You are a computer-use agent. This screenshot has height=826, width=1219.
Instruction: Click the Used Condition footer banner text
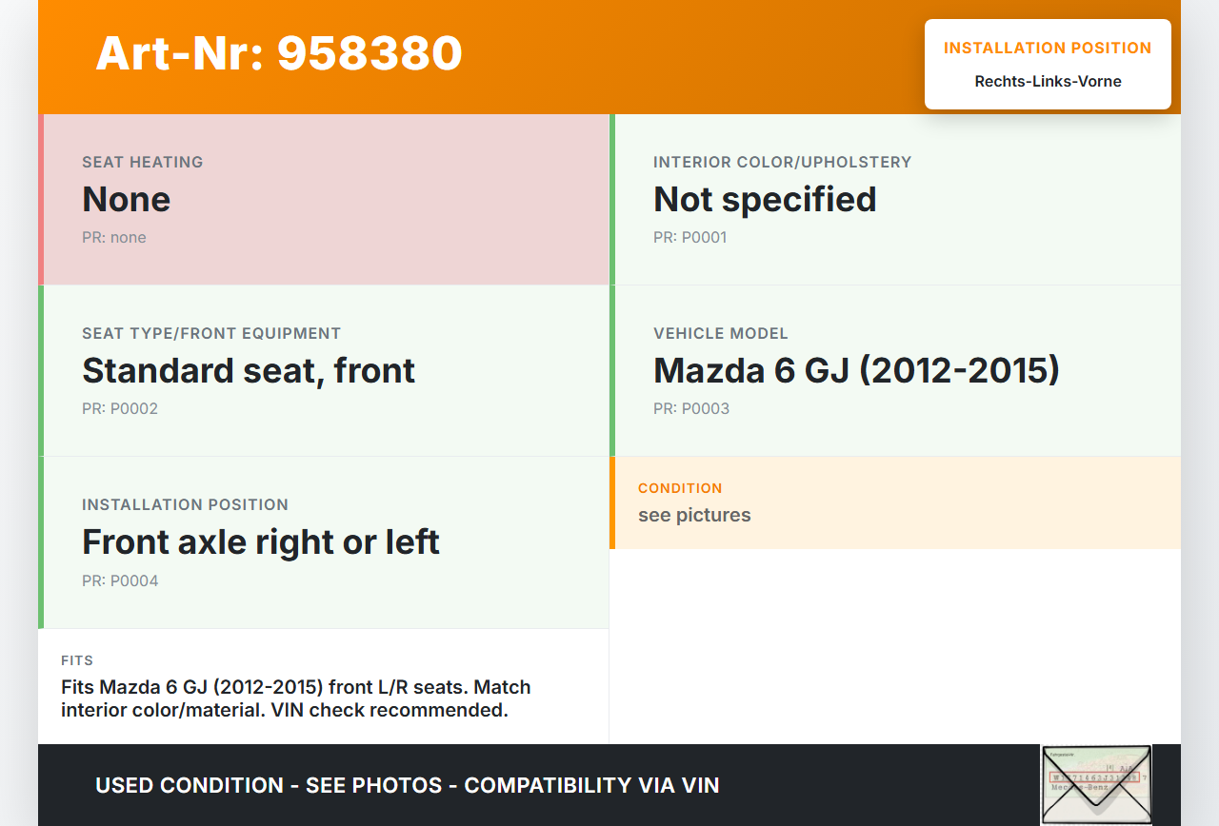pyautogui.click(x=407, y=785)
